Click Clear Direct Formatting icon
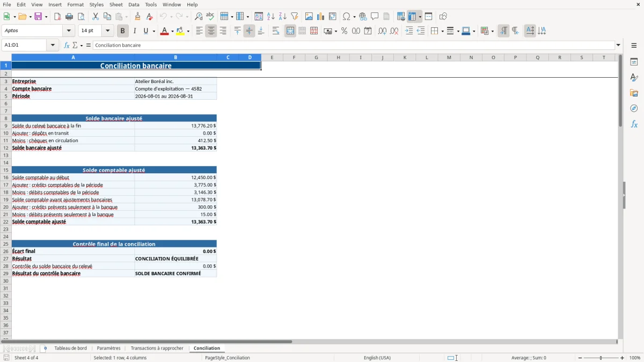Viewport: 644px width, 362px height. pyautogui.click(x=150, y=17)
